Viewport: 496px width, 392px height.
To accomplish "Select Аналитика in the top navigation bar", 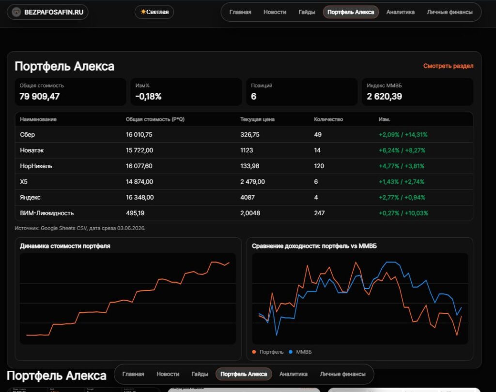I will [400, 12].
